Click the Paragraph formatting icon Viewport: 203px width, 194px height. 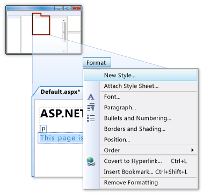(91, 107)
